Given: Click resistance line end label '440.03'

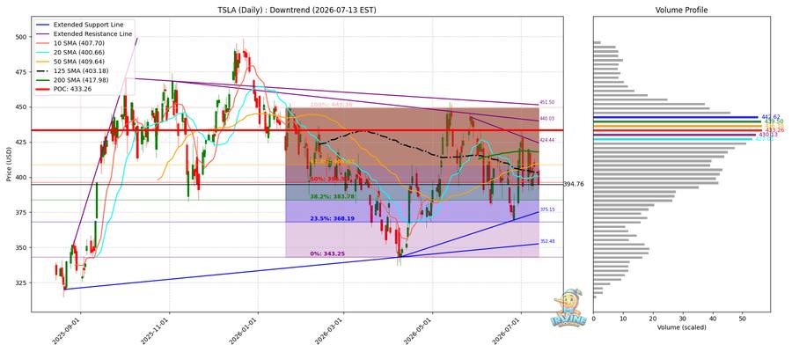Looking at the screenshot, I should 547,118.
